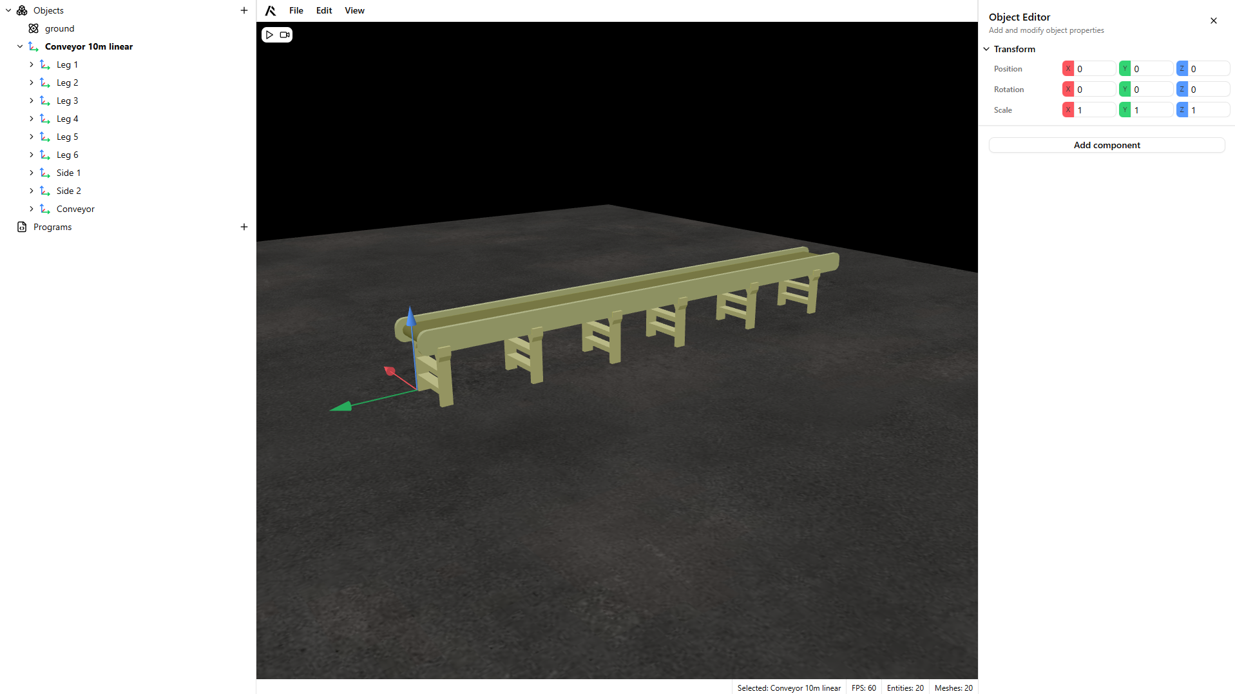This screenshot has height=694, width=1235.
Task: Click the camera view icon
Action: point(285,35)
